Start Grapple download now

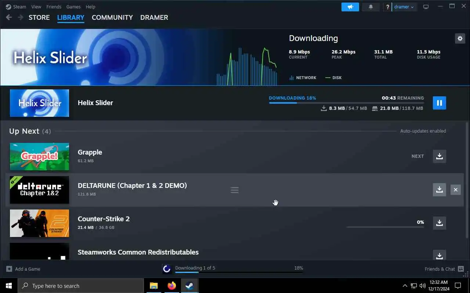439,156
